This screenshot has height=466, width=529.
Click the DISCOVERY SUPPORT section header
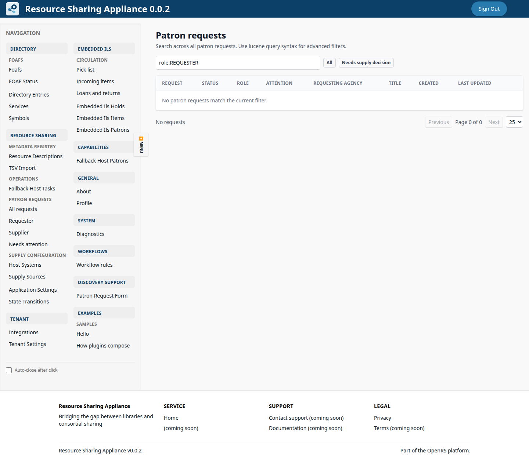click(104, 282)
